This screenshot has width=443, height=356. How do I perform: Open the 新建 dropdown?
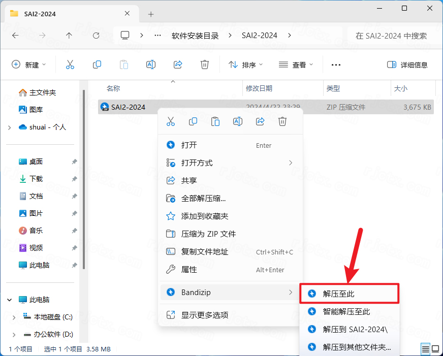pyautogui.click(x=29, y=64)
